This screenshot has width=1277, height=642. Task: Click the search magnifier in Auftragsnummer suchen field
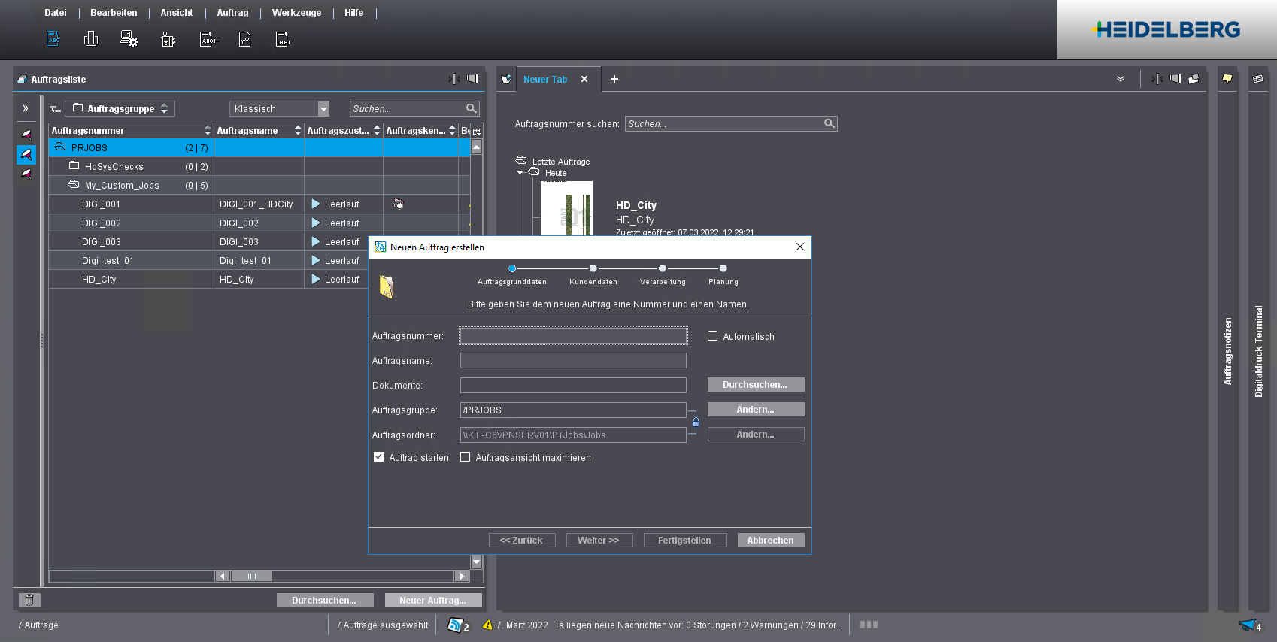[830, 123]
